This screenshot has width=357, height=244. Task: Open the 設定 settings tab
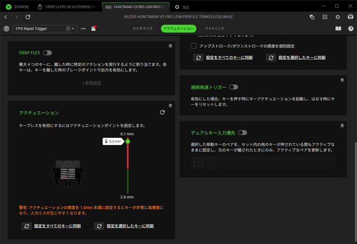[182, 7]
